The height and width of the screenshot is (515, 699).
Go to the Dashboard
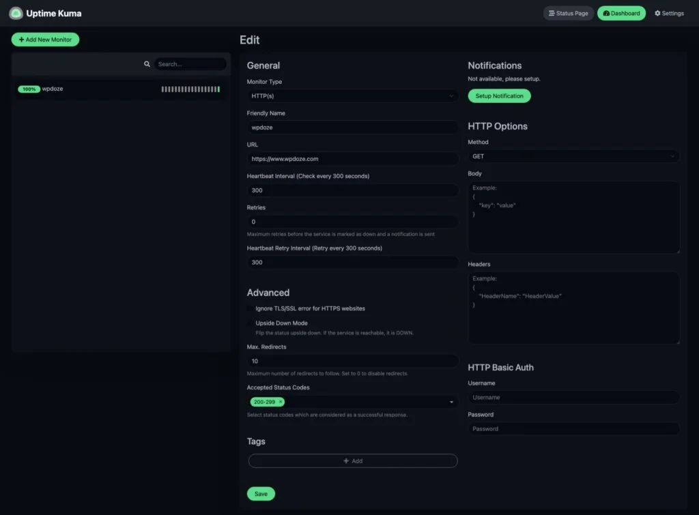tap(620, 13)
